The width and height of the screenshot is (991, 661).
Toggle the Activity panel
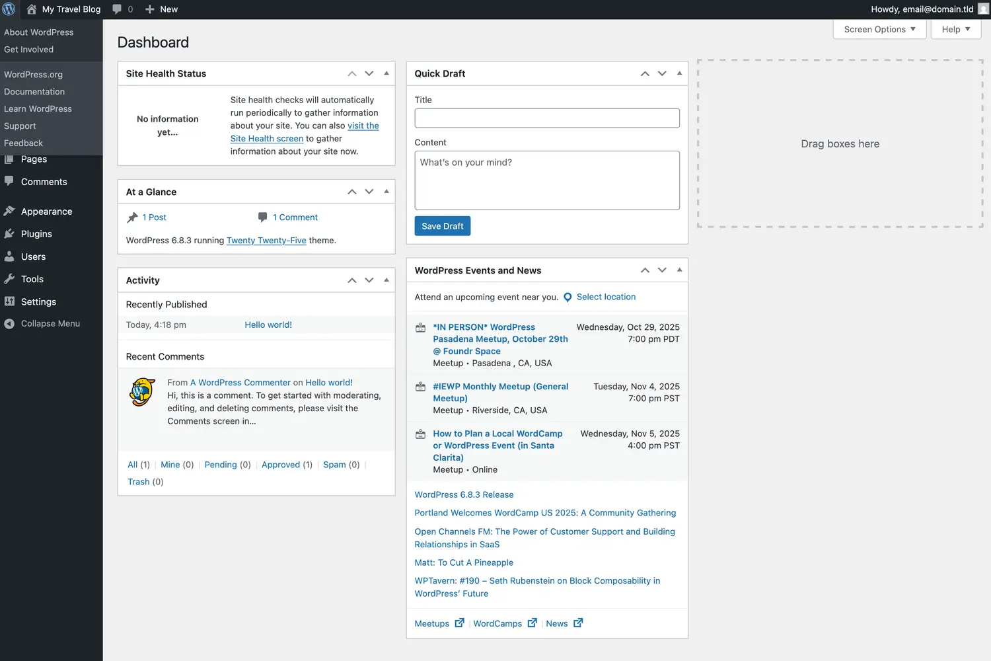(386, 280)
